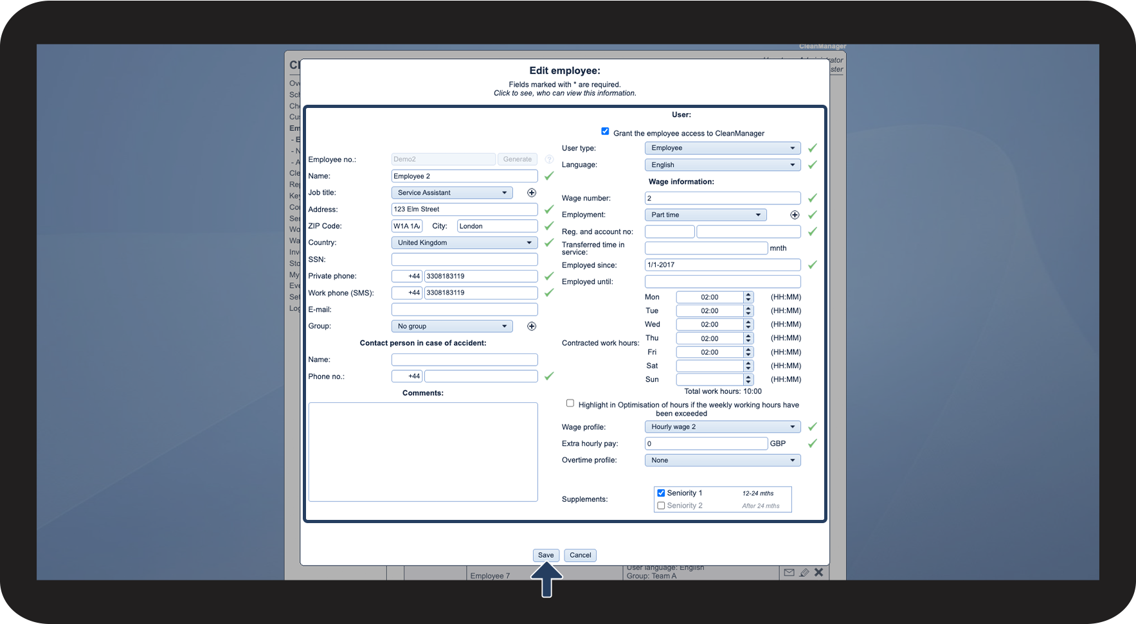Uncheck Grant the employee access to CleanManager

click(605, 131)
